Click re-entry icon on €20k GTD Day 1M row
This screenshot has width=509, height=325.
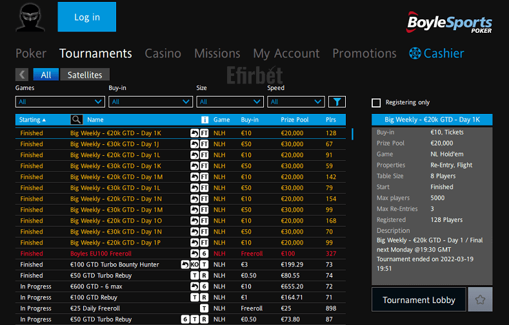194,177
